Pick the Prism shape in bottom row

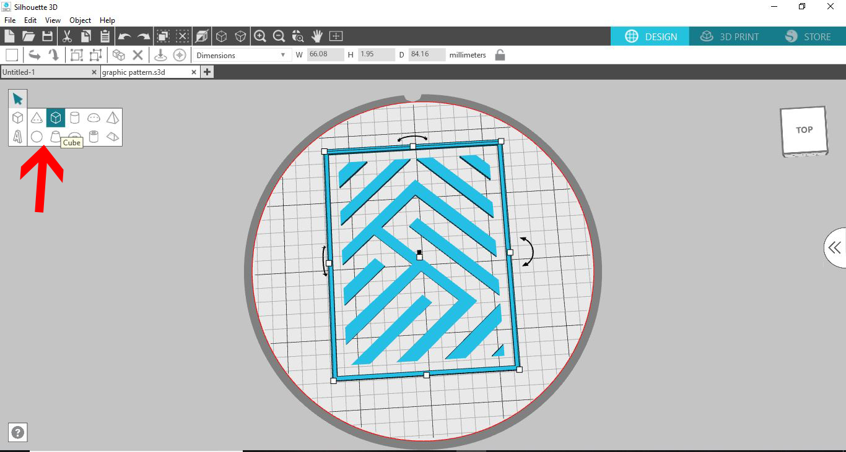pyautogui.click(x=113, y=137)
